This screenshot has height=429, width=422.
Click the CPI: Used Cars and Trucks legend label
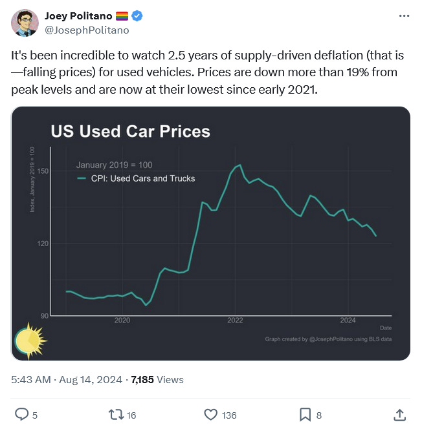[x=143, y=179]
